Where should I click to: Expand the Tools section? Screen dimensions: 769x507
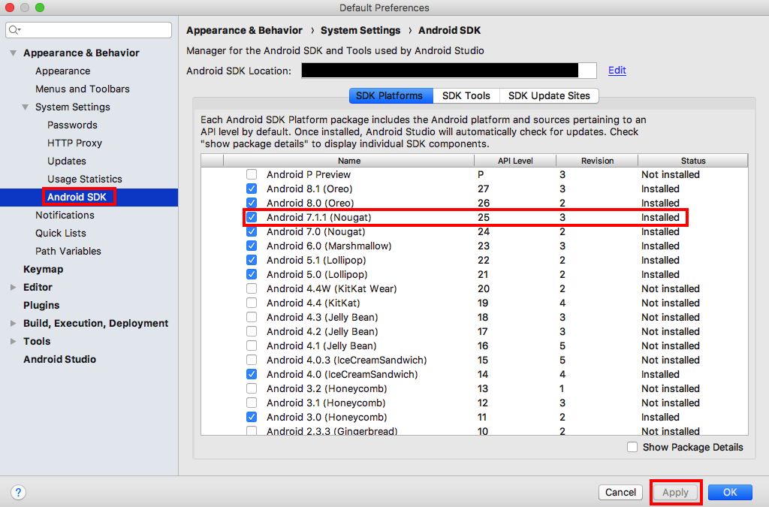tap(14, 341)
